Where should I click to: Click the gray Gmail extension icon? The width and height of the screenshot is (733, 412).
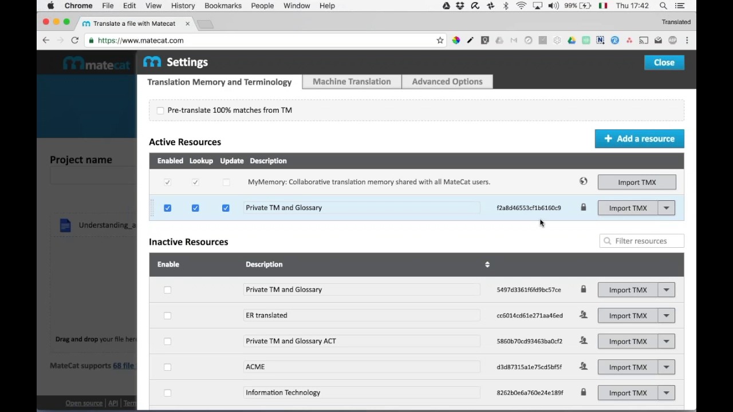tap(514, 41)
